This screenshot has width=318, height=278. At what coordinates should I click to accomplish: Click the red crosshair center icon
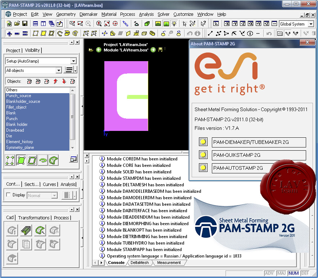click(115, 24)
